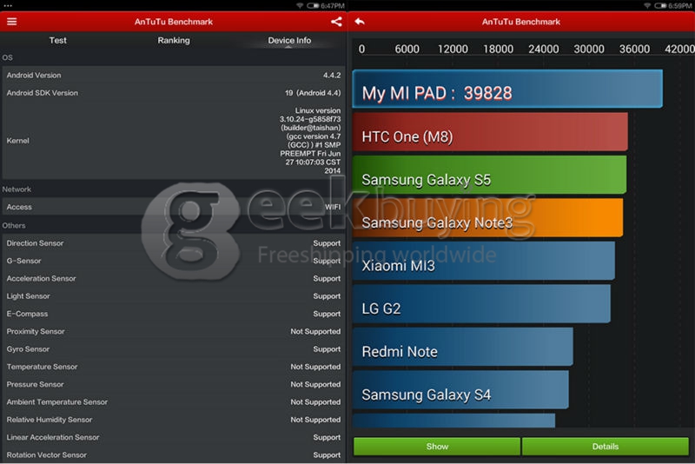Click the Android Version row
This screenshot has height=464, width=695.
tap(173, 76)
